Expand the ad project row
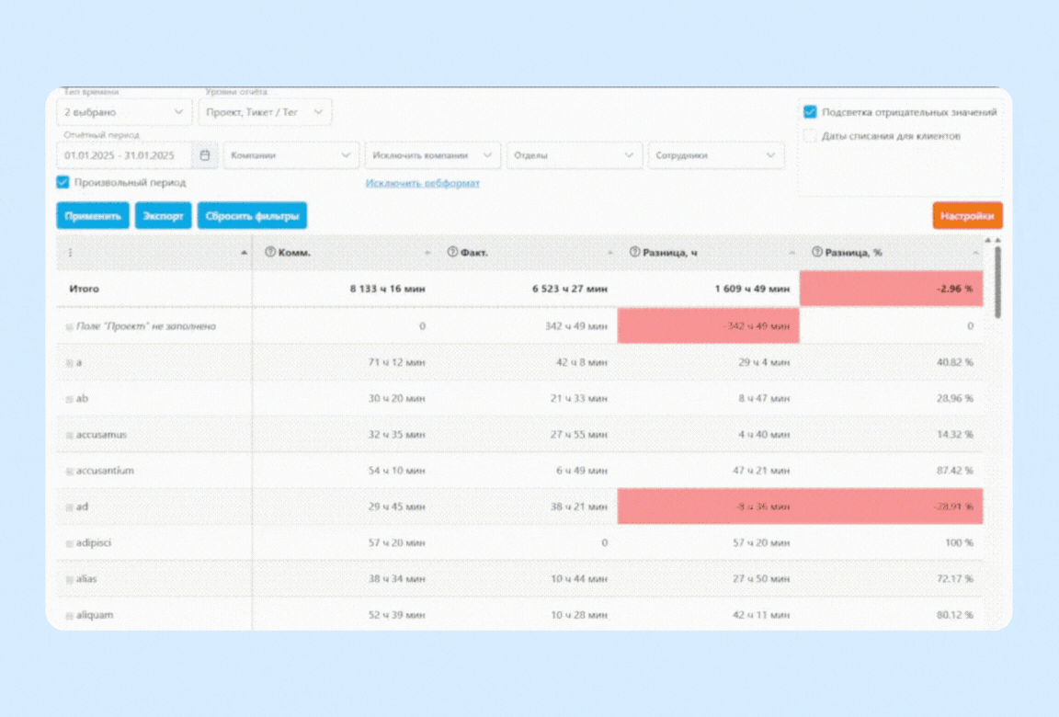 69,507
